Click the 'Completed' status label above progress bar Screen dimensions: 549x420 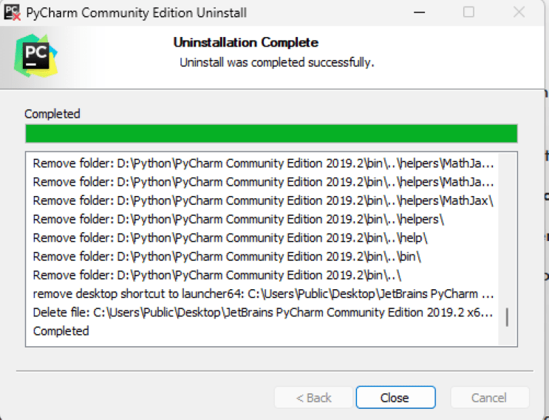coord(52,114)
